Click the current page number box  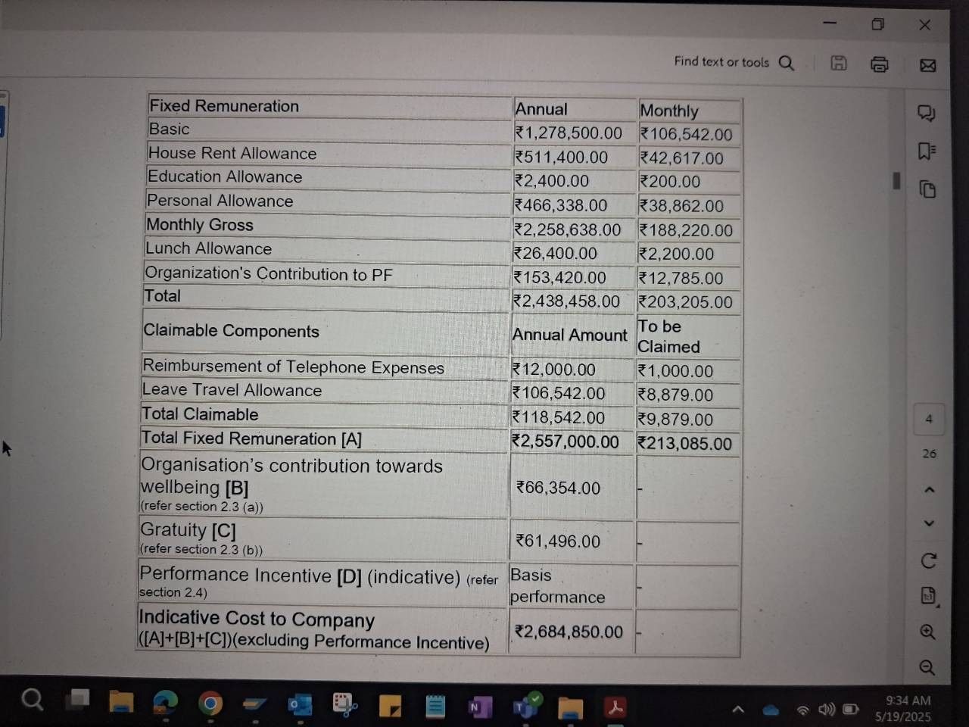[x=929, y=419]
